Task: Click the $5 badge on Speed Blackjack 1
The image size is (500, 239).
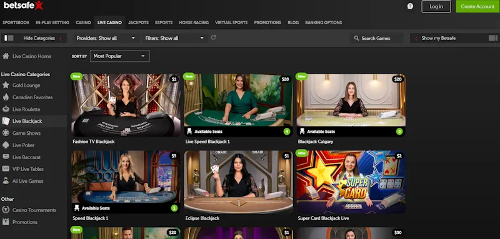Action: pos(174,156)
